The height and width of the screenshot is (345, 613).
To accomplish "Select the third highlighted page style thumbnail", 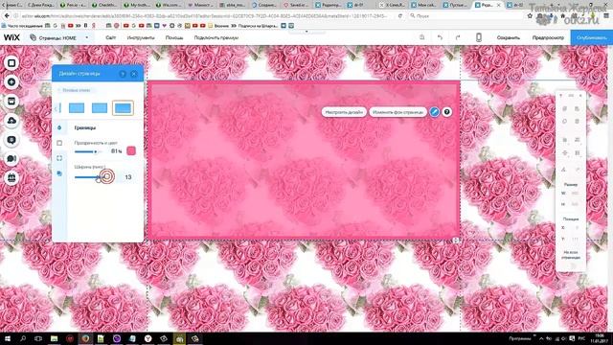I will tap(123, 108).
